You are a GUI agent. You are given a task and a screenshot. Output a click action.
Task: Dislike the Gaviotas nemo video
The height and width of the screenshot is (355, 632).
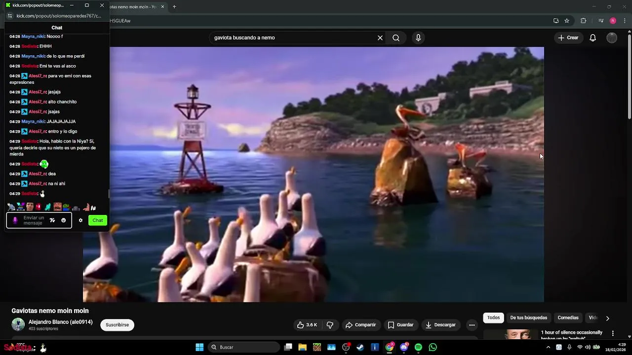point(330,325)
